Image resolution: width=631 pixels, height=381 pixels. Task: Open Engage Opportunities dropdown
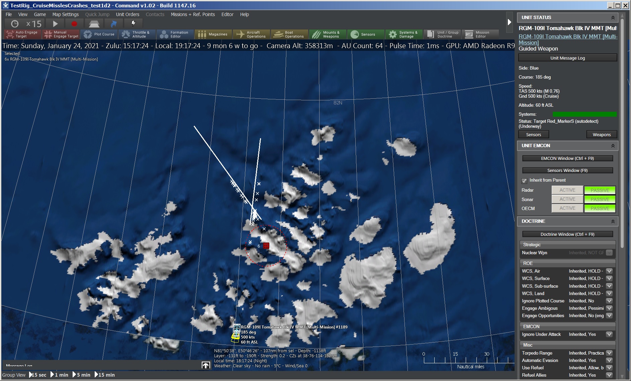click(x=609, y=315)
